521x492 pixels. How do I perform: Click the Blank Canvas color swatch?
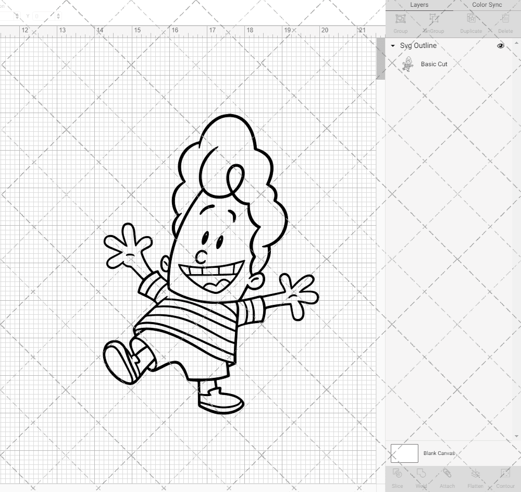pos(404,453)
